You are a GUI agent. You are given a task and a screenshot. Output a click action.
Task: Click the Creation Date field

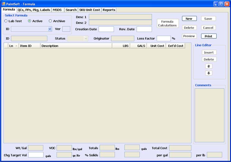tap(106, 29)
